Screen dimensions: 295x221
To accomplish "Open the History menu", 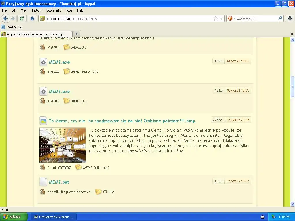I will pos(37,10).
